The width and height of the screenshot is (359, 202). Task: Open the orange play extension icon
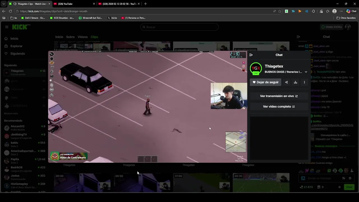tap(300, 11)
